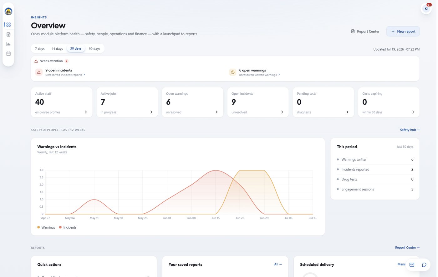438x277 pixels.
Task: Click the Warnings vs incidents chart title
Action: pyautogui.click(x=57, y=147)
